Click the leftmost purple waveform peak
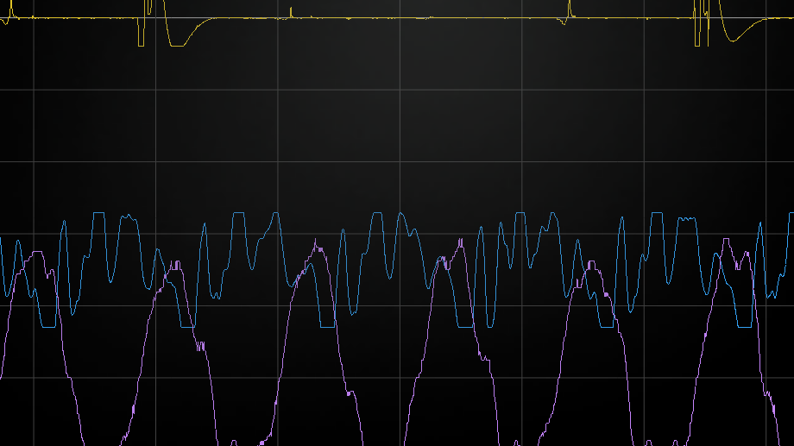The height and width of the screenshot is (446, 794). [x=36, y=253]
